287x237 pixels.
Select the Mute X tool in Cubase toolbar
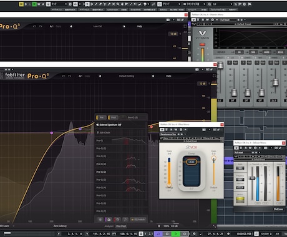click(x=114, y=4)
